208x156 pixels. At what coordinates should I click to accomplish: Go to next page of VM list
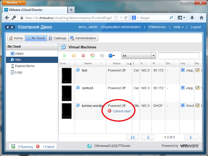point(191,138)
